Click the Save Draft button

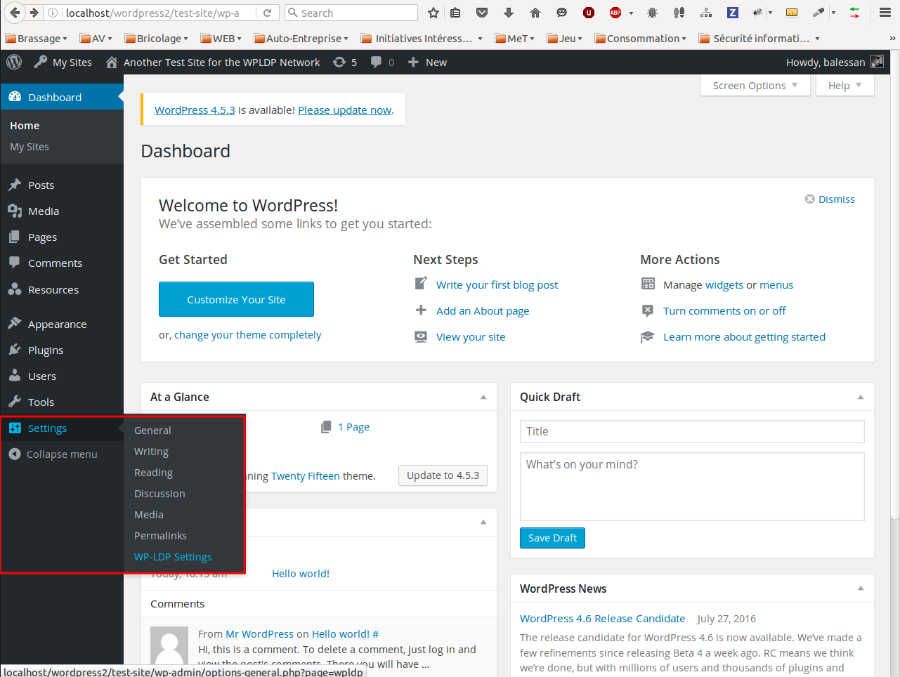(552, 538)
